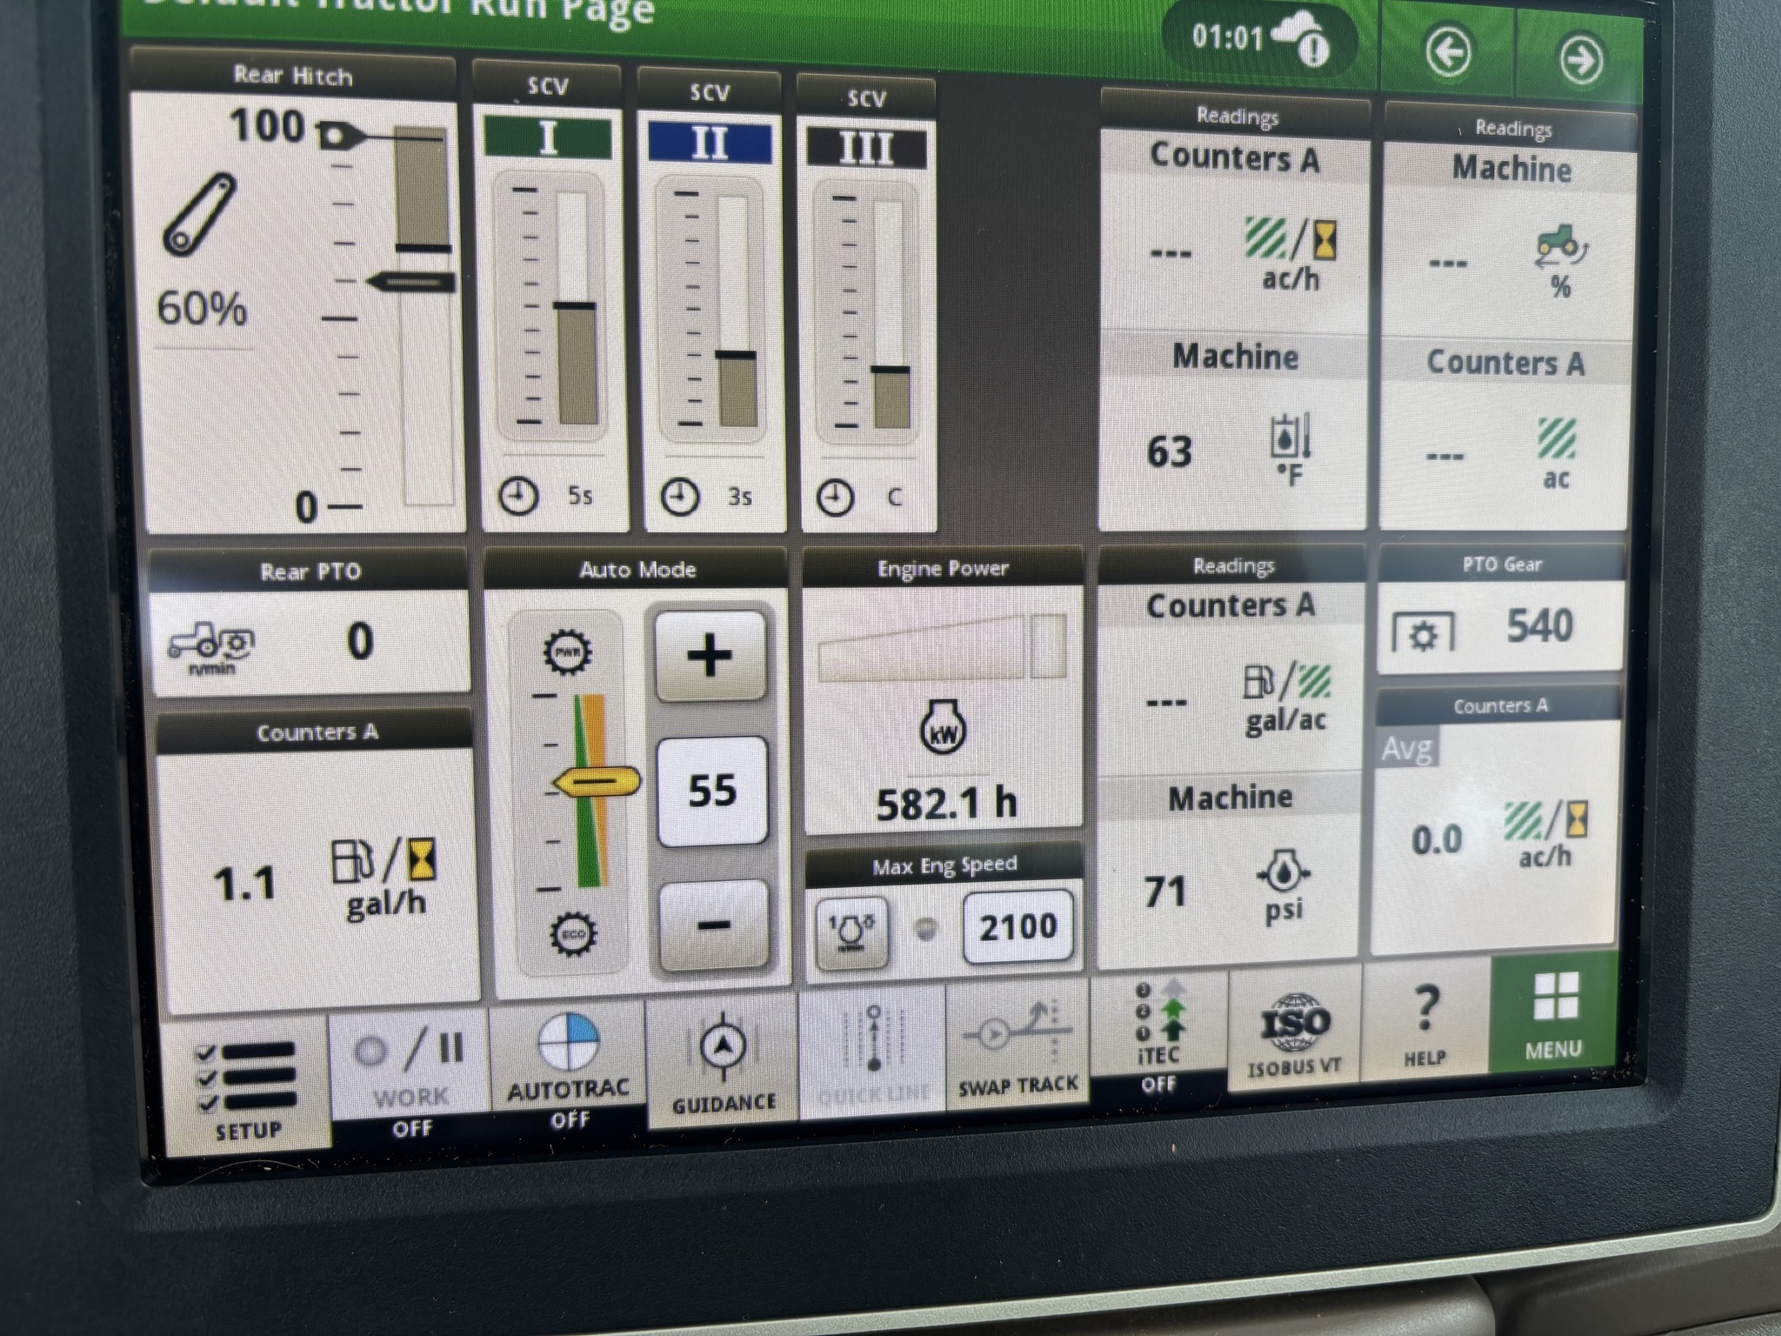Viewport: 1781px width, 1336px height.
Task: Tap the greyed-out QUICK LINE button
Action: point(872,1052)
